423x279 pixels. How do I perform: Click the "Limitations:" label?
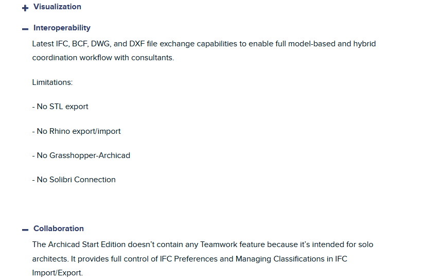pyautogui.click(x=52, y=82)
